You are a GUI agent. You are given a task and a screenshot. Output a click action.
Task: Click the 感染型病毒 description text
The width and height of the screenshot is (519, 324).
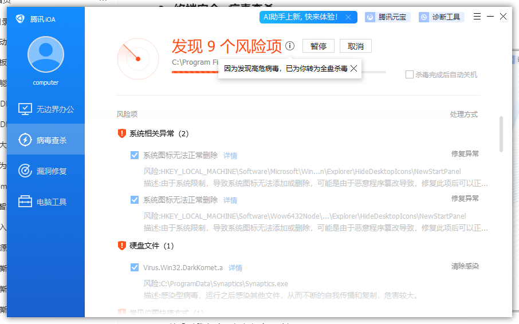tap(280, 295)
